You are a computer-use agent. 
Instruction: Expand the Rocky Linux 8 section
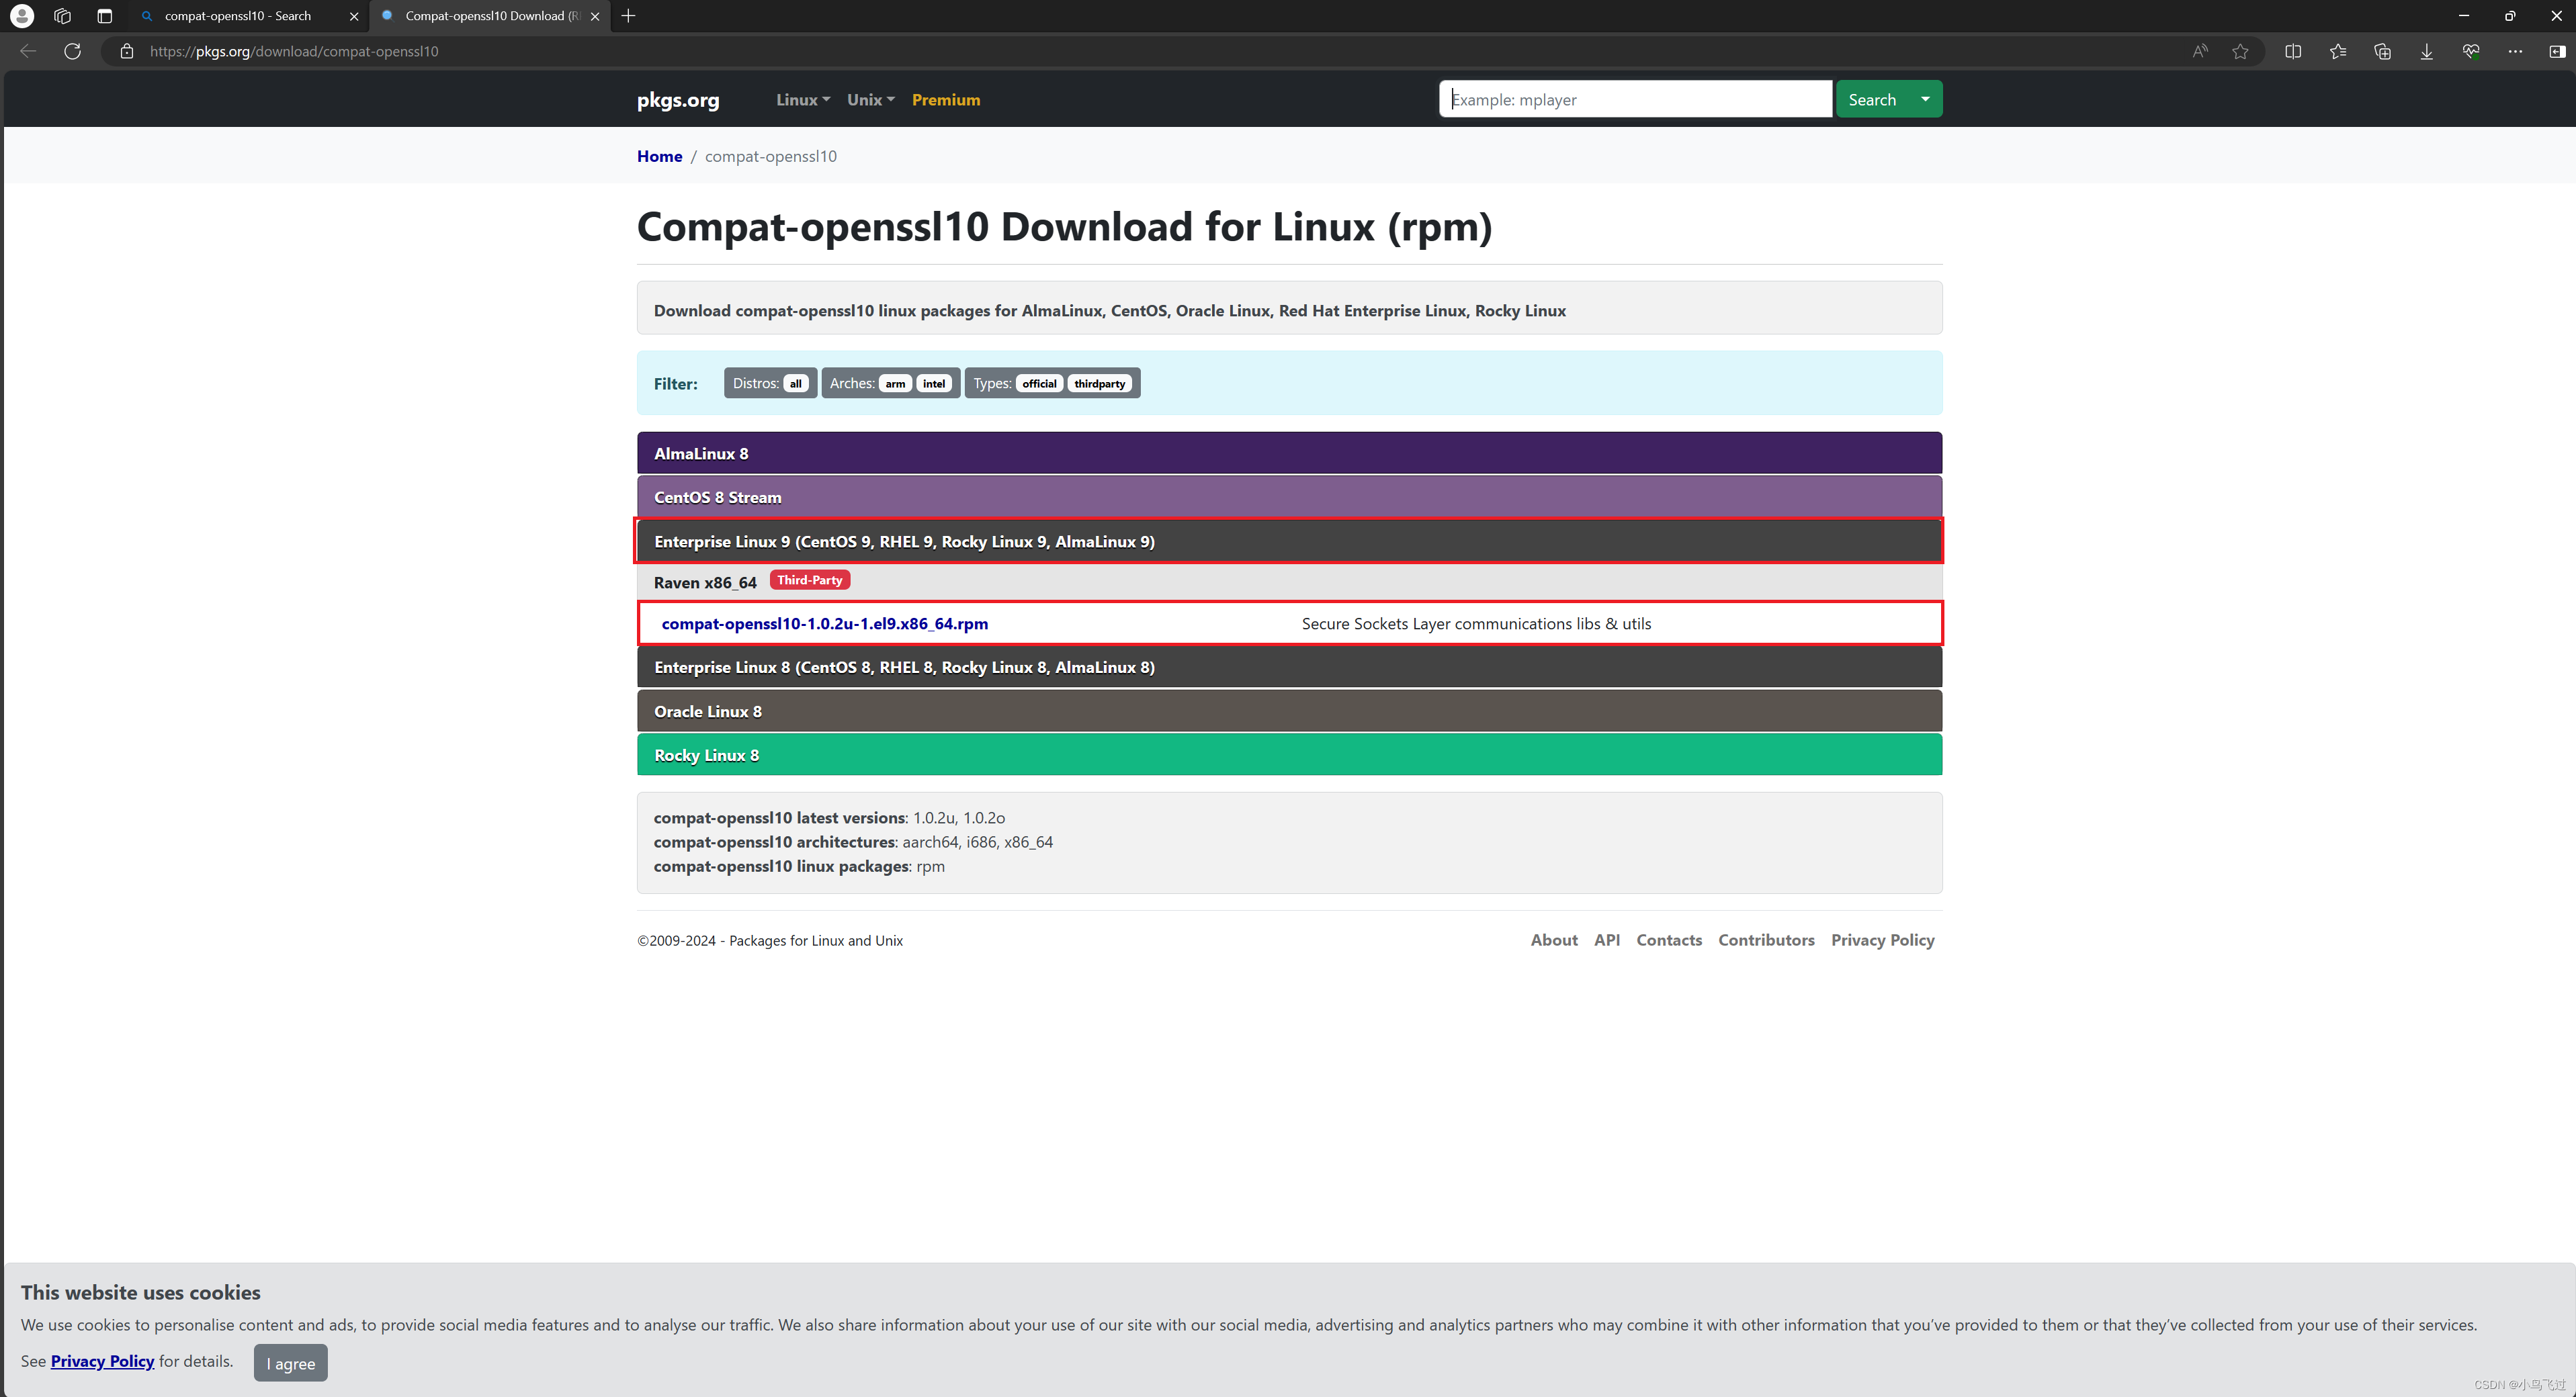[1289, 754]
